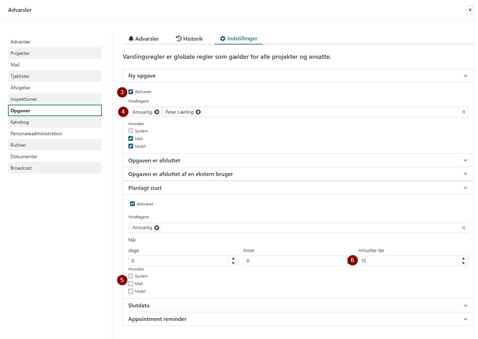The image size is (478, 339).
Task: Remove Peter Lærling from Ny opgave recipients
Action: point(198,112)
